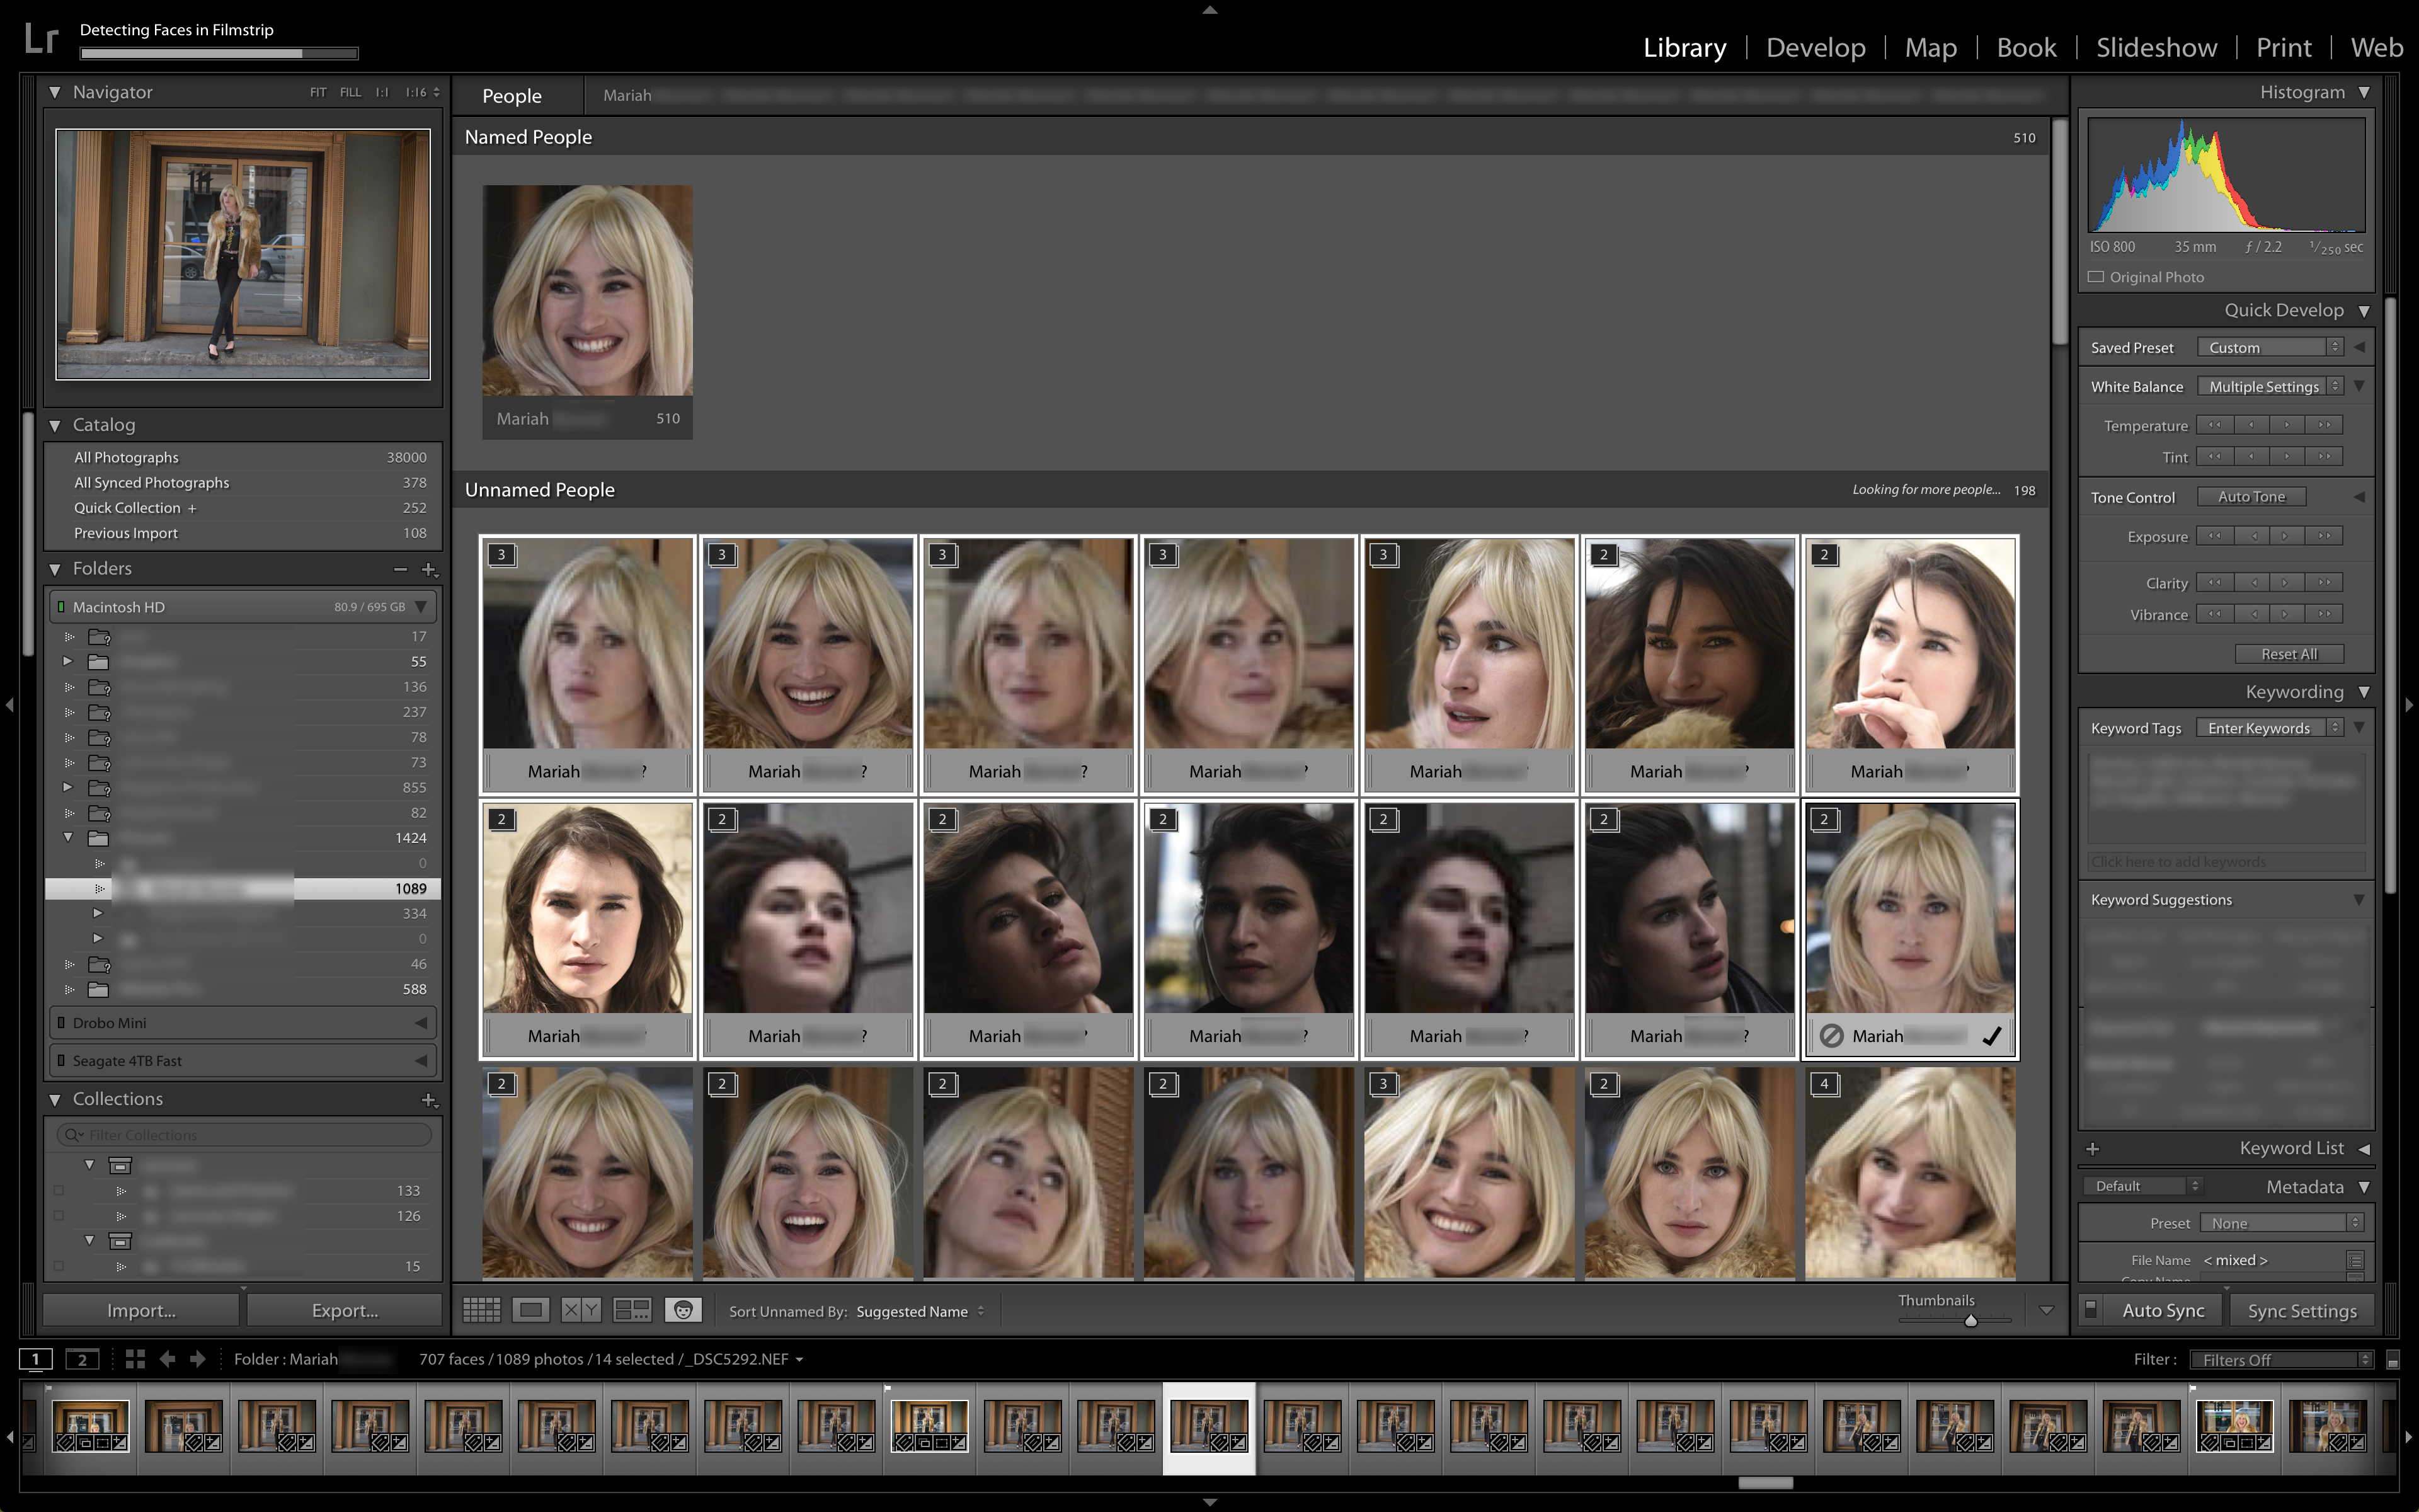The image size is (2419, 1512).
Task: Open Survey view icon
Action: point(632,1310)
